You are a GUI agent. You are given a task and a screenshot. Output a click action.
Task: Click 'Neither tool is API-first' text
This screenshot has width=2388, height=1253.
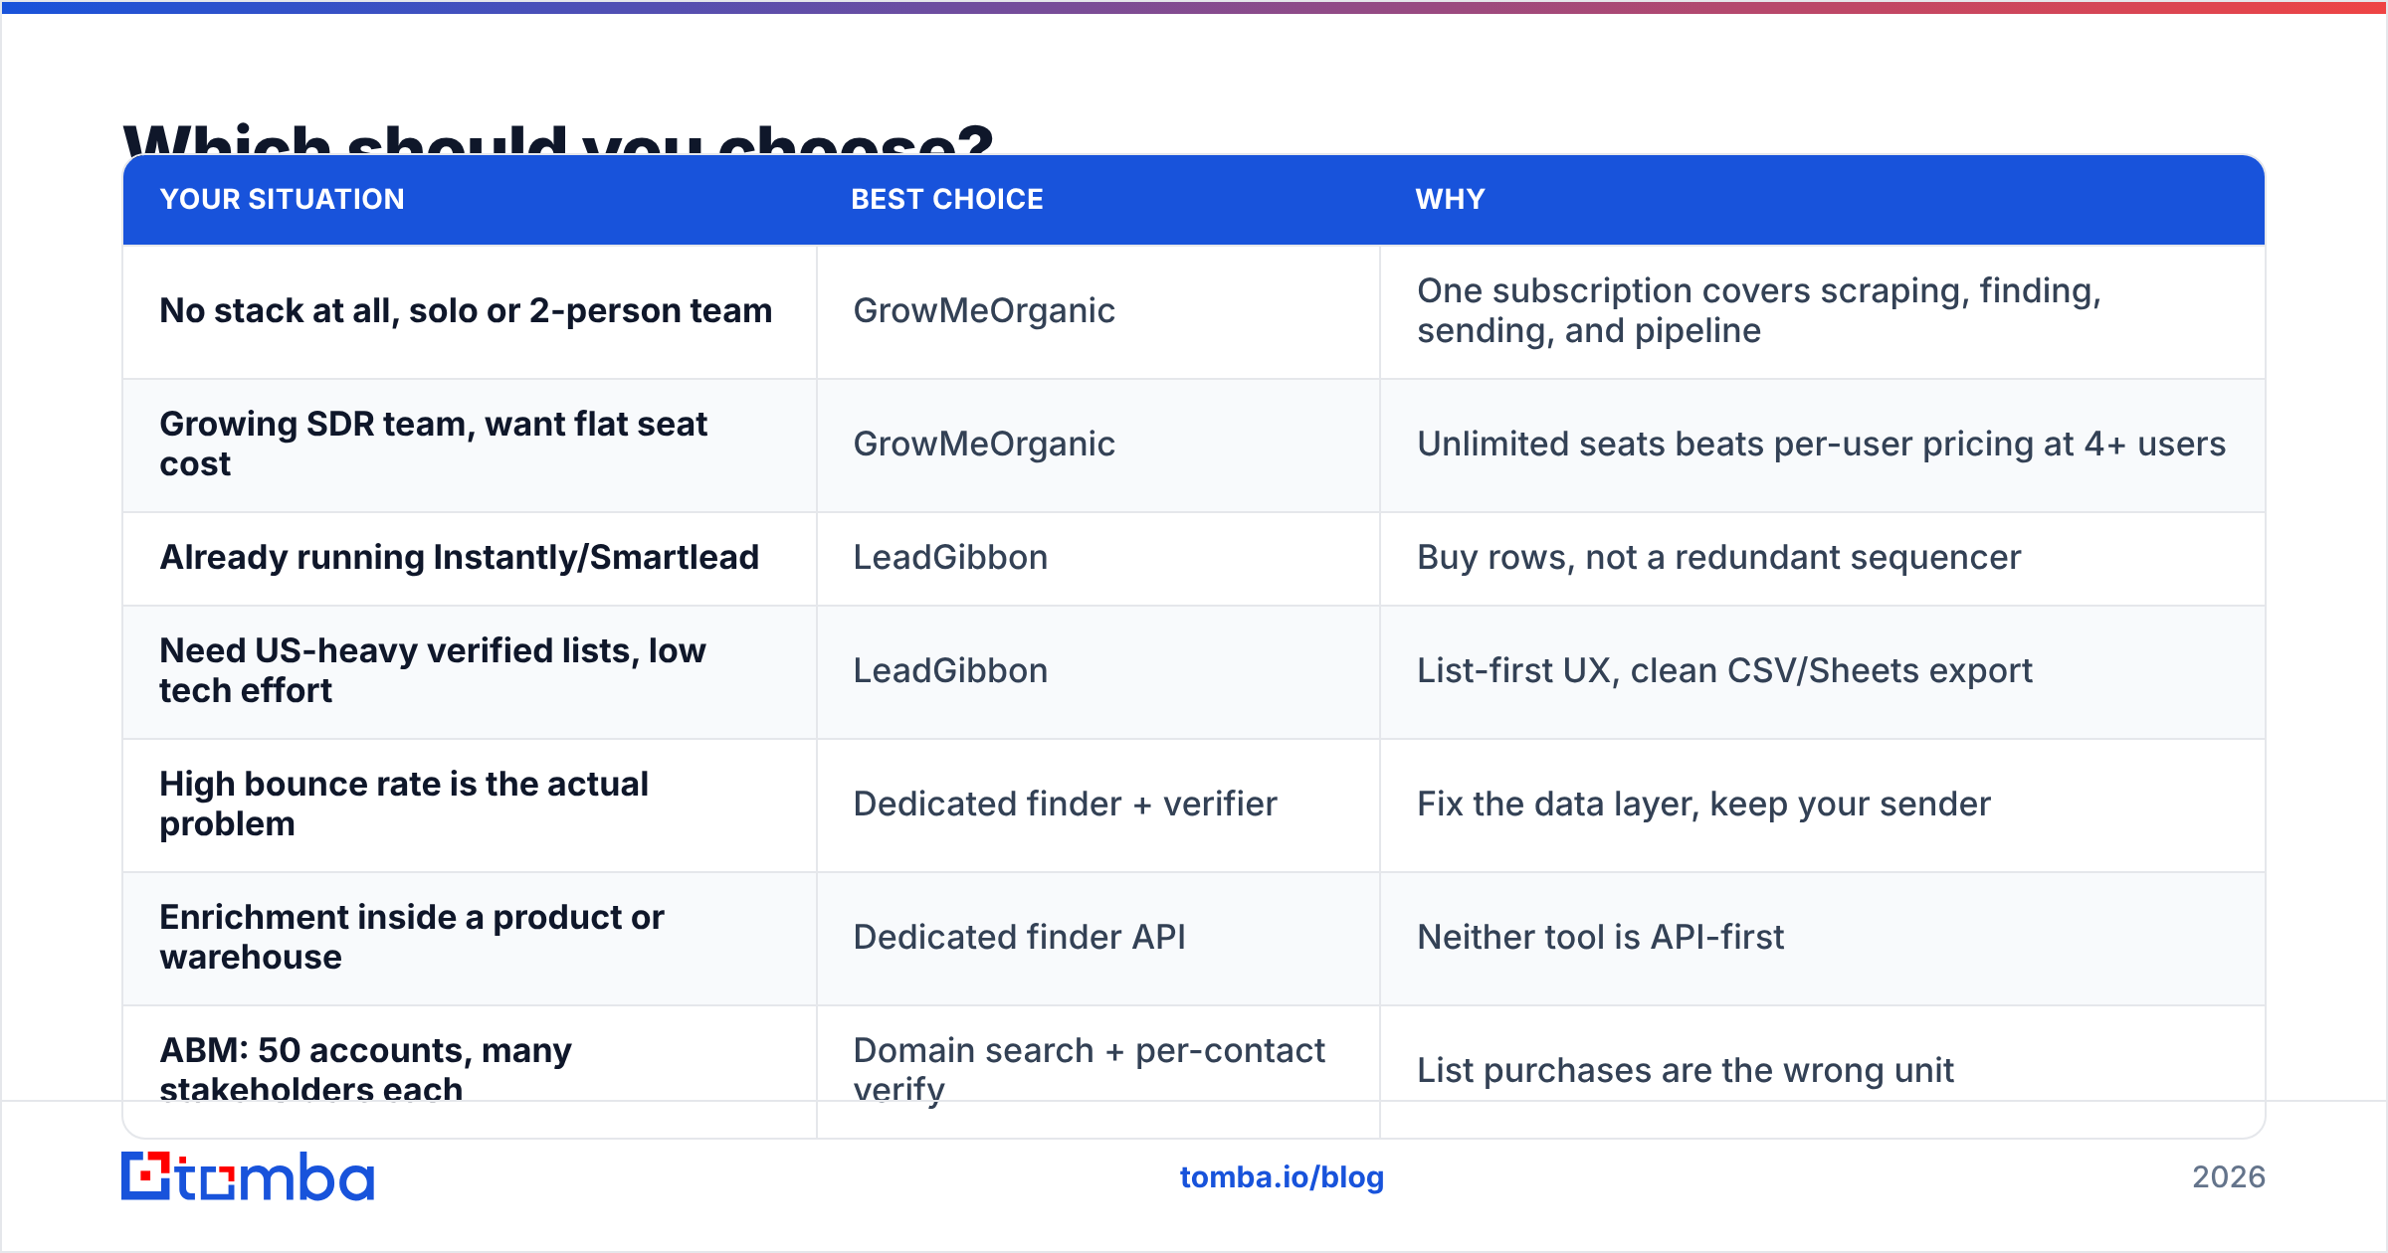[1600, 938]
